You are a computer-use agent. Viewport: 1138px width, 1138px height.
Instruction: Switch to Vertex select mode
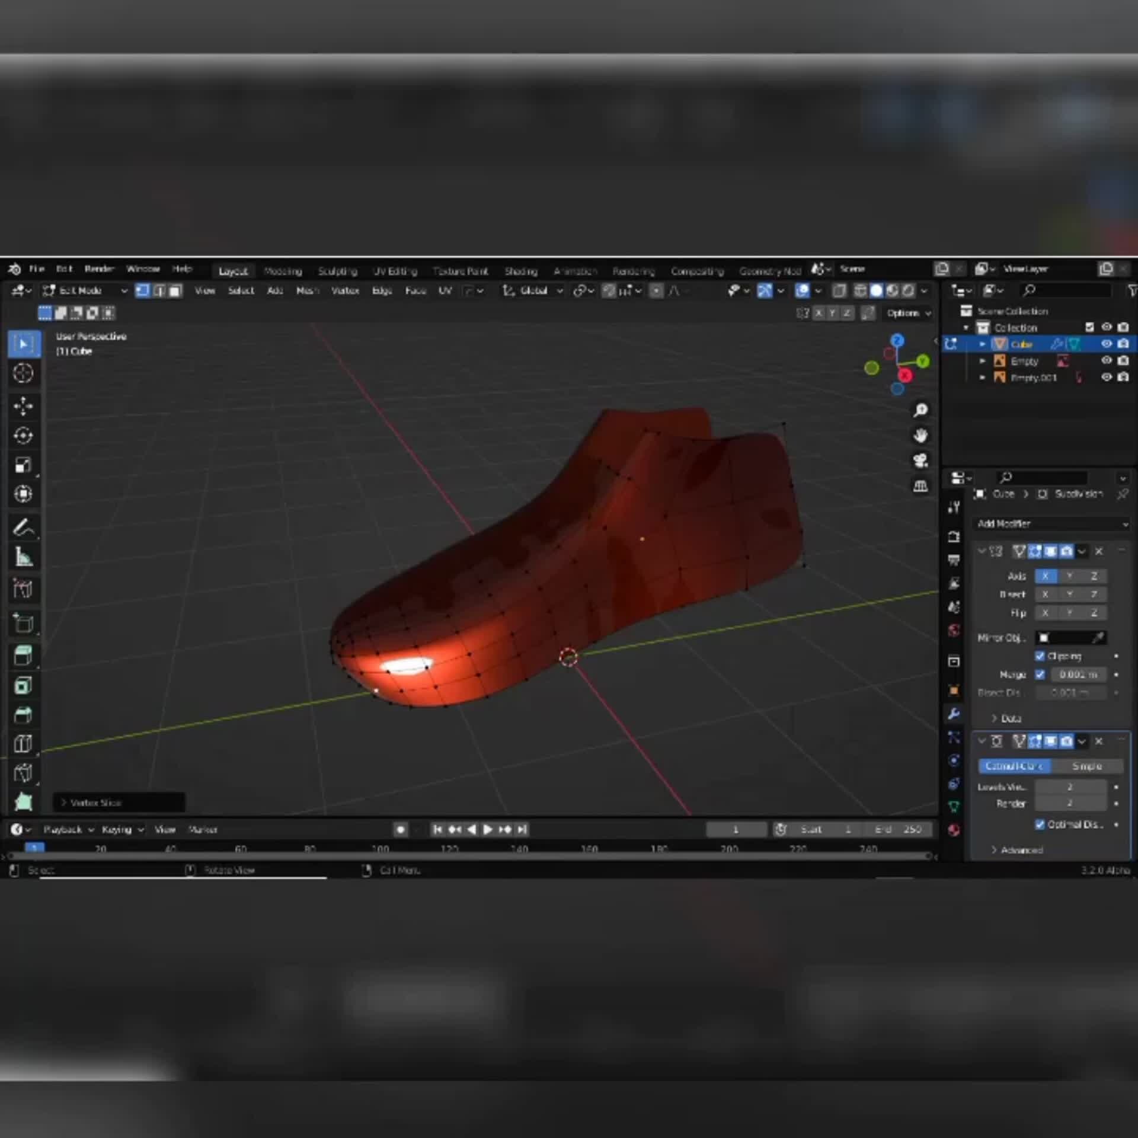pos(142,291)
